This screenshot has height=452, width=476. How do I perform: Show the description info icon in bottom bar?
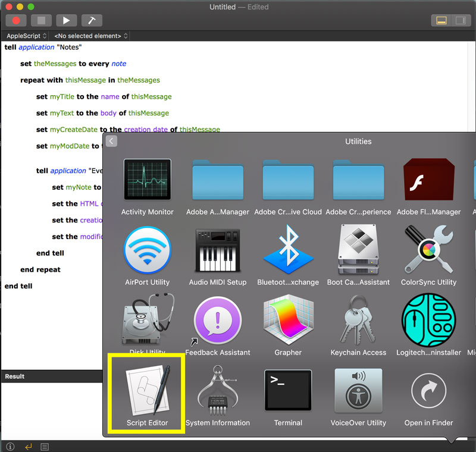click(10, 447)
